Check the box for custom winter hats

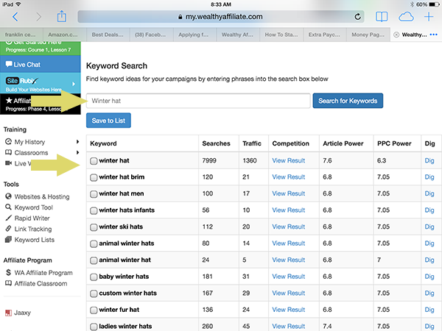pos(94,293)
